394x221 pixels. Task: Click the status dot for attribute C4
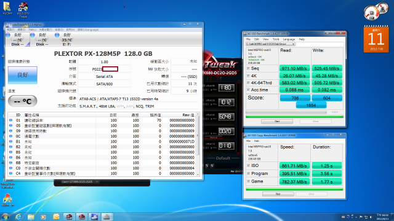pyautogui.click(x=10, y=173)
